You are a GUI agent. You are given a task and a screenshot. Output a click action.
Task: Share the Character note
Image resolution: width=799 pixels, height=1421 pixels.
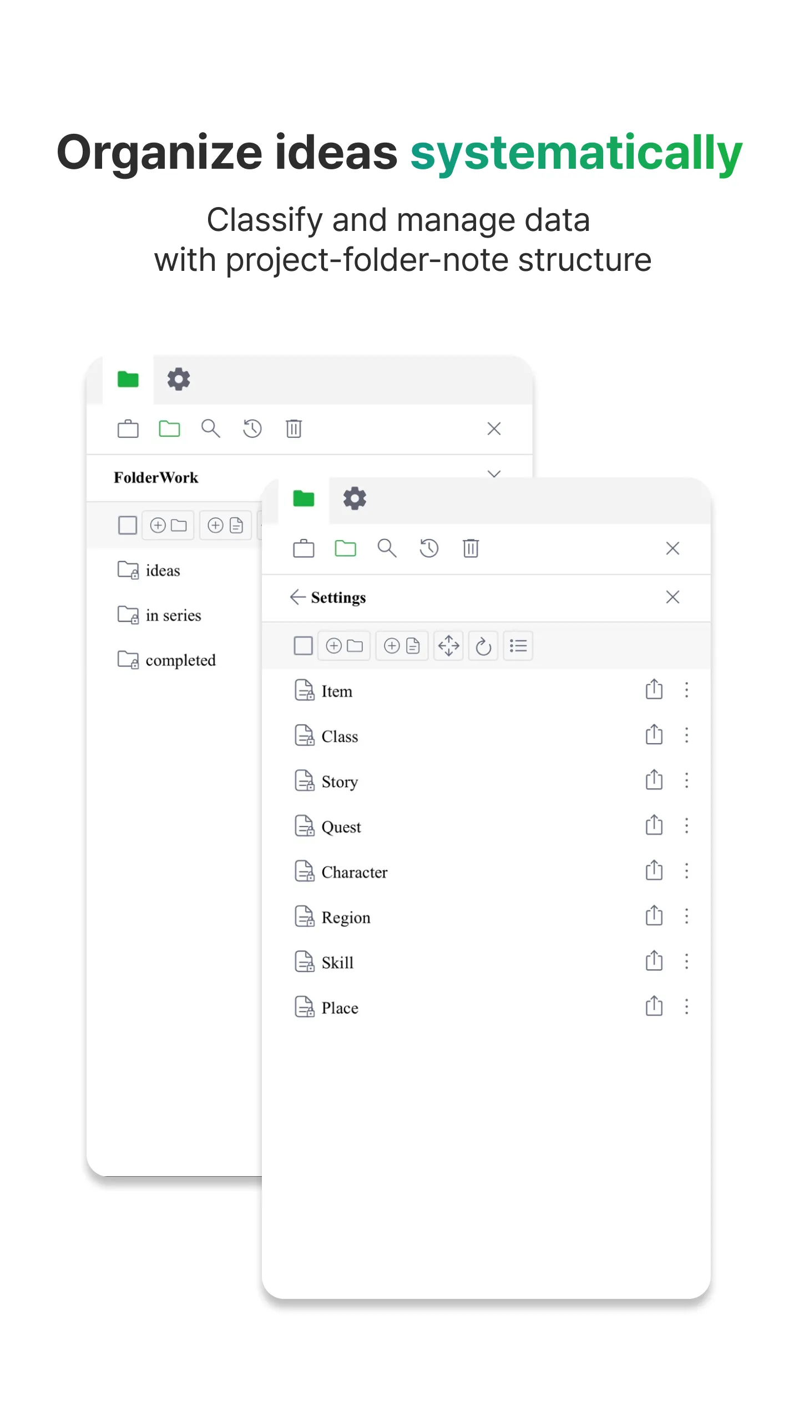coord(654,871)
